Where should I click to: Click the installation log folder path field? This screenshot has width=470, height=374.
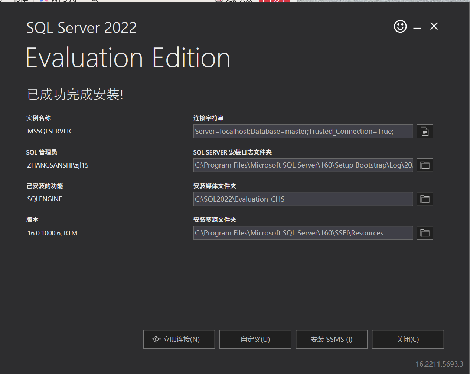point(303,165)
